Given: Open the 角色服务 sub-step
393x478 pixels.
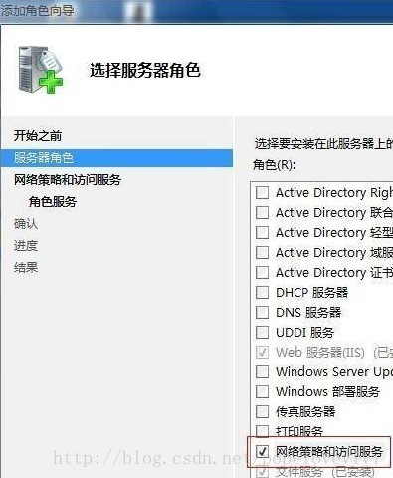Looking at the screenshot, I should tap(53, 202).
